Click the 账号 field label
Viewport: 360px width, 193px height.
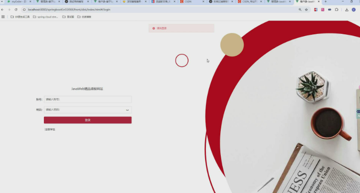click(x=39, y=100)
